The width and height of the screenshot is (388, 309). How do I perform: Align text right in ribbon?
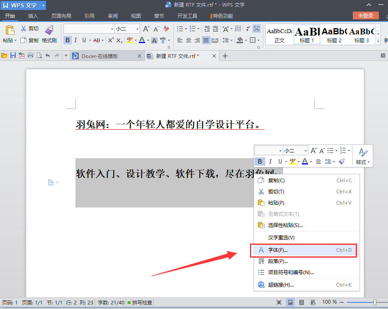197,40
